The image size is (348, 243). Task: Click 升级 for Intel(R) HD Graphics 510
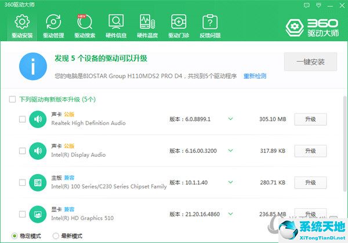(310, 214)
